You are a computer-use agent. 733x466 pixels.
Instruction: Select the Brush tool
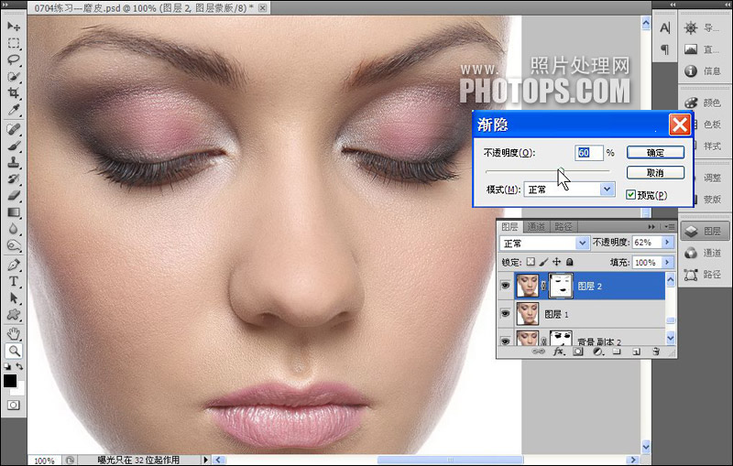[14, 146]
